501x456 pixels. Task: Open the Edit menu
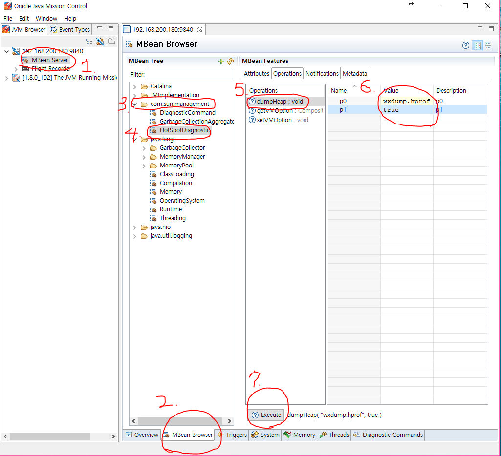[24, 18]
